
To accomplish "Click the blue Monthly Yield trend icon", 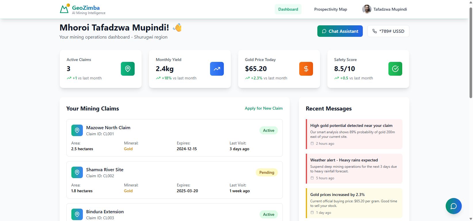I will pyautogui.click(x=217, y=69).
